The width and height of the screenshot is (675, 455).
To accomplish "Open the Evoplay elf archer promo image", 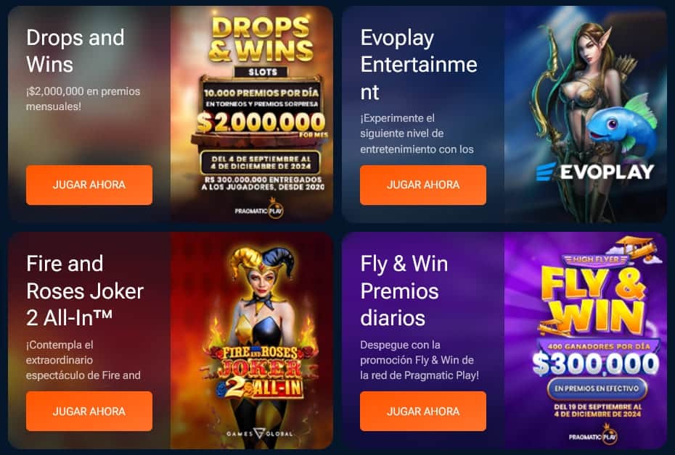I will pyautogui.click(x=586, y=114).
